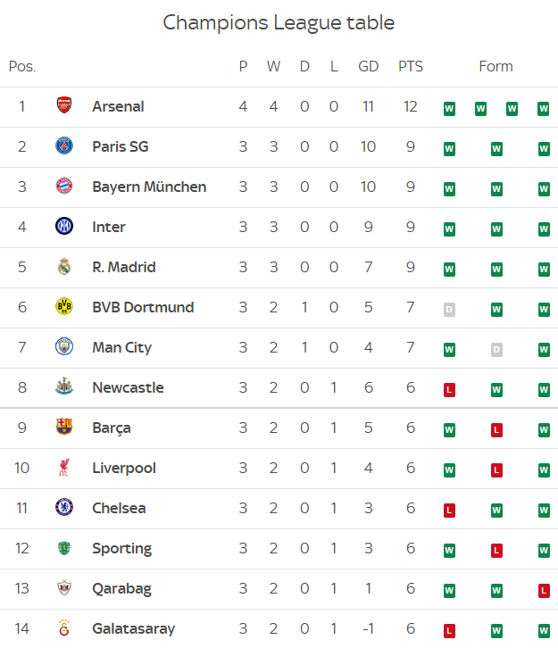
Task: Click the Arsenal club crest
Action: (64, 106)
